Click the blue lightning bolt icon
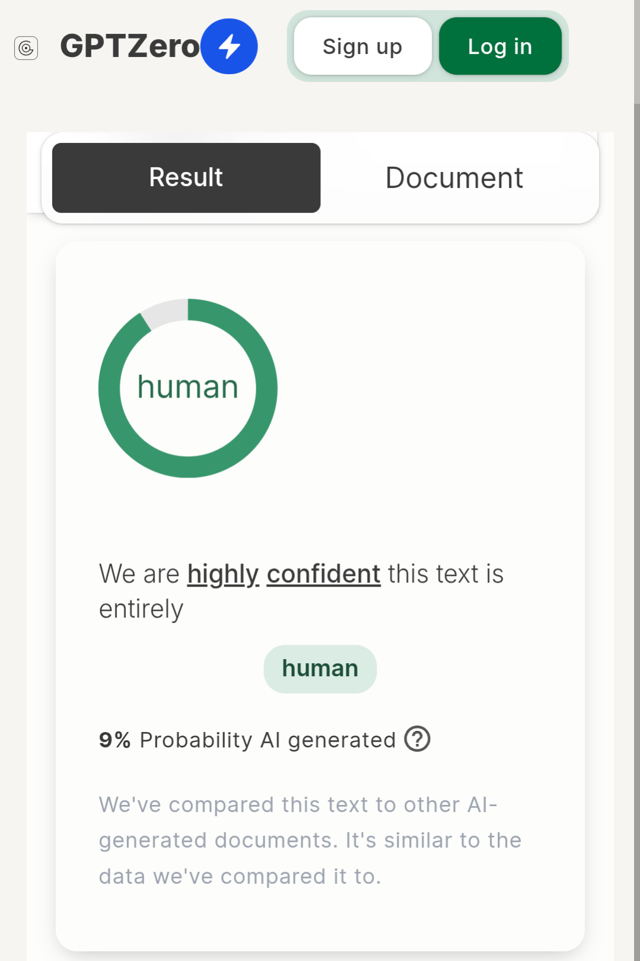Image resolution: width=640 pixels, height=961 pixels. (229, 46)
